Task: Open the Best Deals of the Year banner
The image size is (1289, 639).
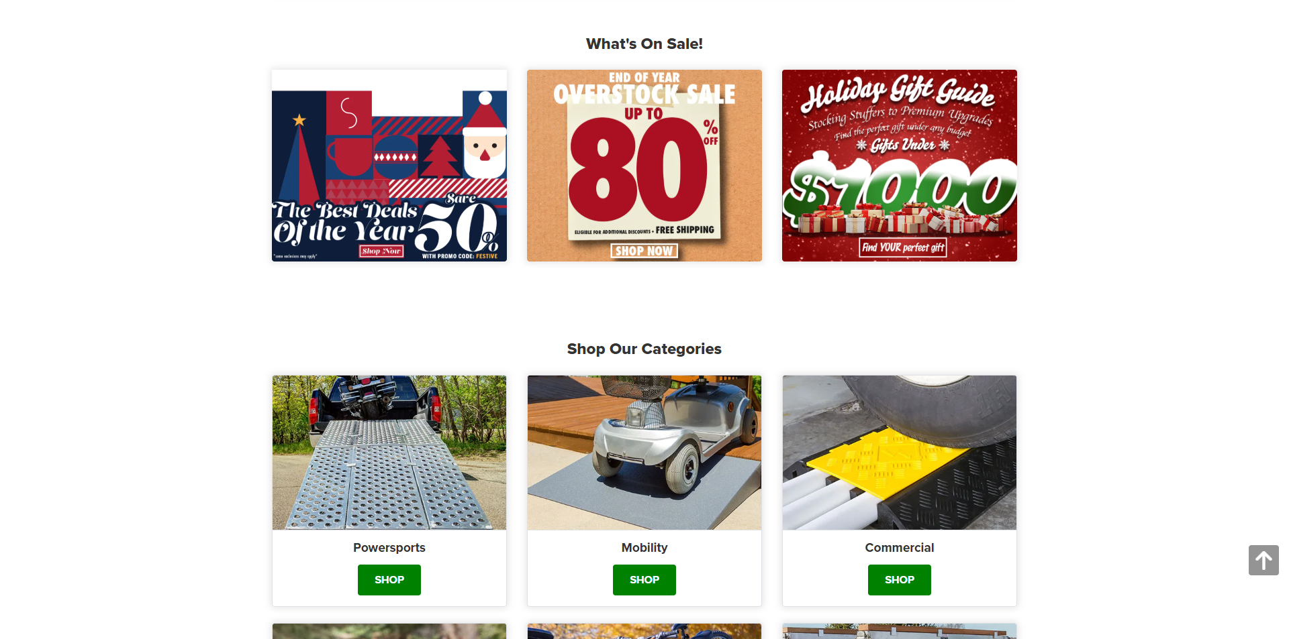Action: click(x=389, y=166)
